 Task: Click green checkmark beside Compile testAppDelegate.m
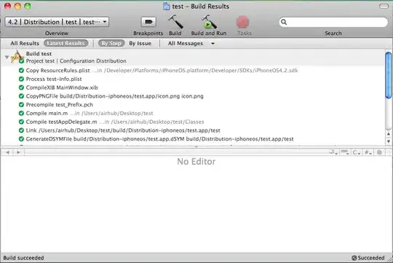tap(21, 122)
